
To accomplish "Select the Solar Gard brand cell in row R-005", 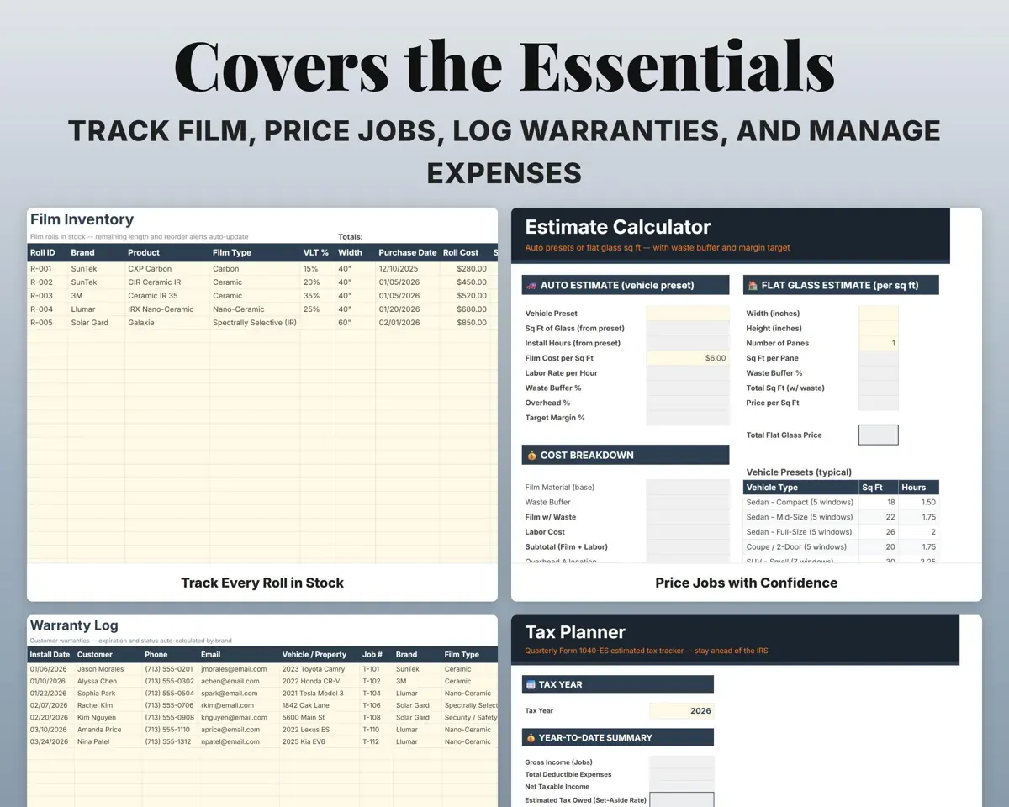I will click(97, 323).
